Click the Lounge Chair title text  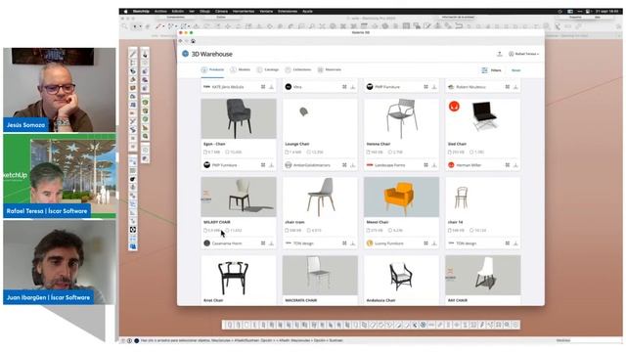pos(297,144)
